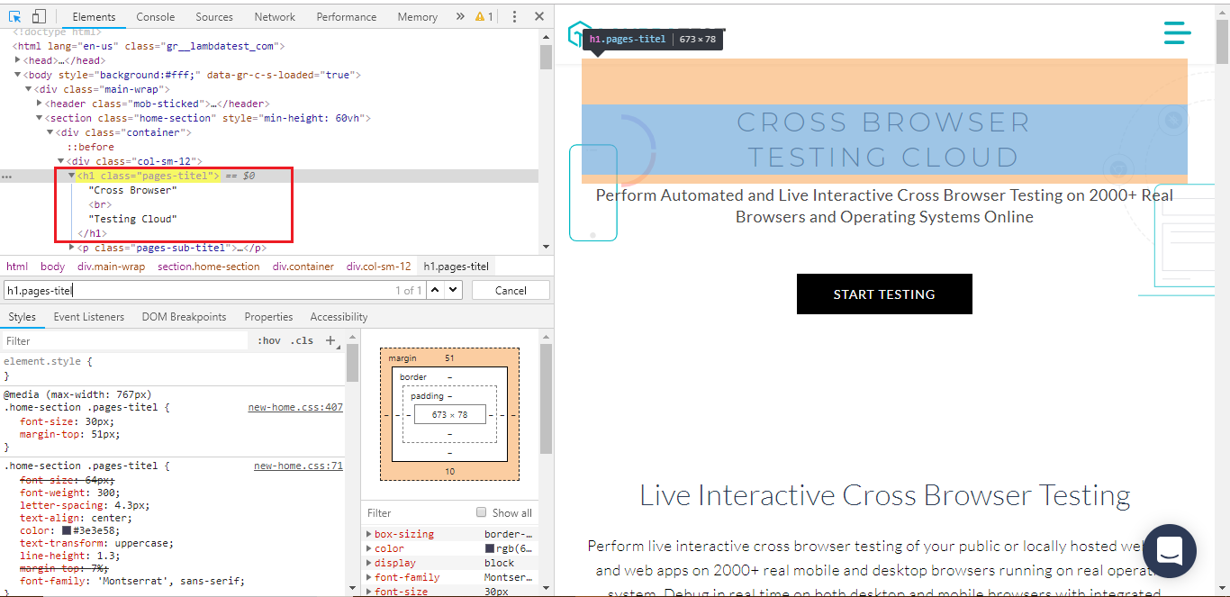The image size is (1230, 597).
Task: Activate the inspect element picker icon
Action: 14,16
